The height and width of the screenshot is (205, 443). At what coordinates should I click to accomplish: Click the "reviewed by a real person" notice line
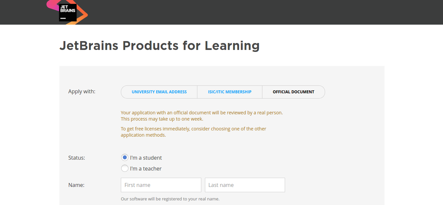click(x=202, y=113)
